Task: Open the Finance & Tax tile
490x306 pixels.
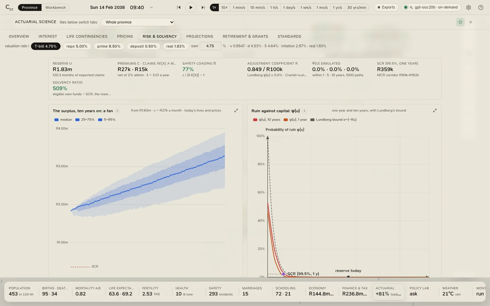Action: (355, 292)
